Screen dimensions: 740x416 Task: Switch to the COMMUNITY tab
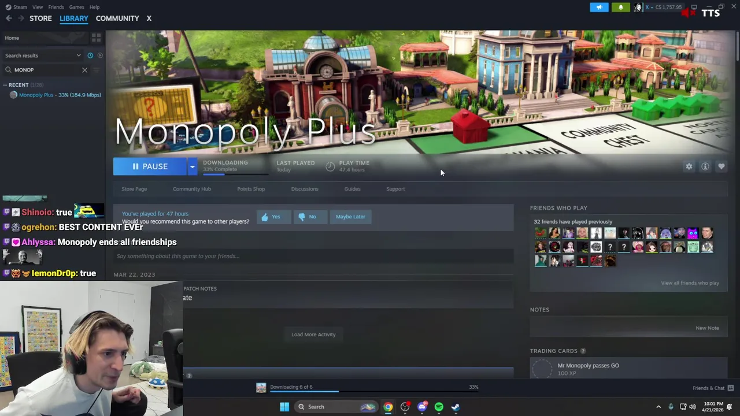coord(117,18)
